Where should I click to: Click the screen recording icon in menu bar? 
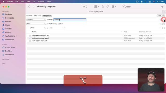pyautogui.click(x=137, y=2)
